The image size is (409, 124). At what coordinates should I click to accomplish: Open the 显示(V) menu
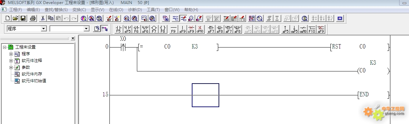97,10
